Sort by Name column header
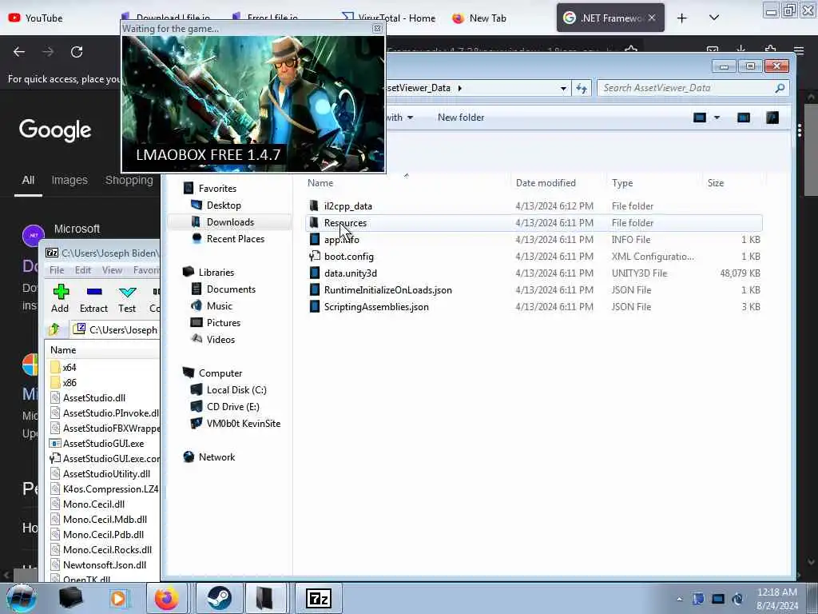The image size is (818, 614). pos(320,183)
